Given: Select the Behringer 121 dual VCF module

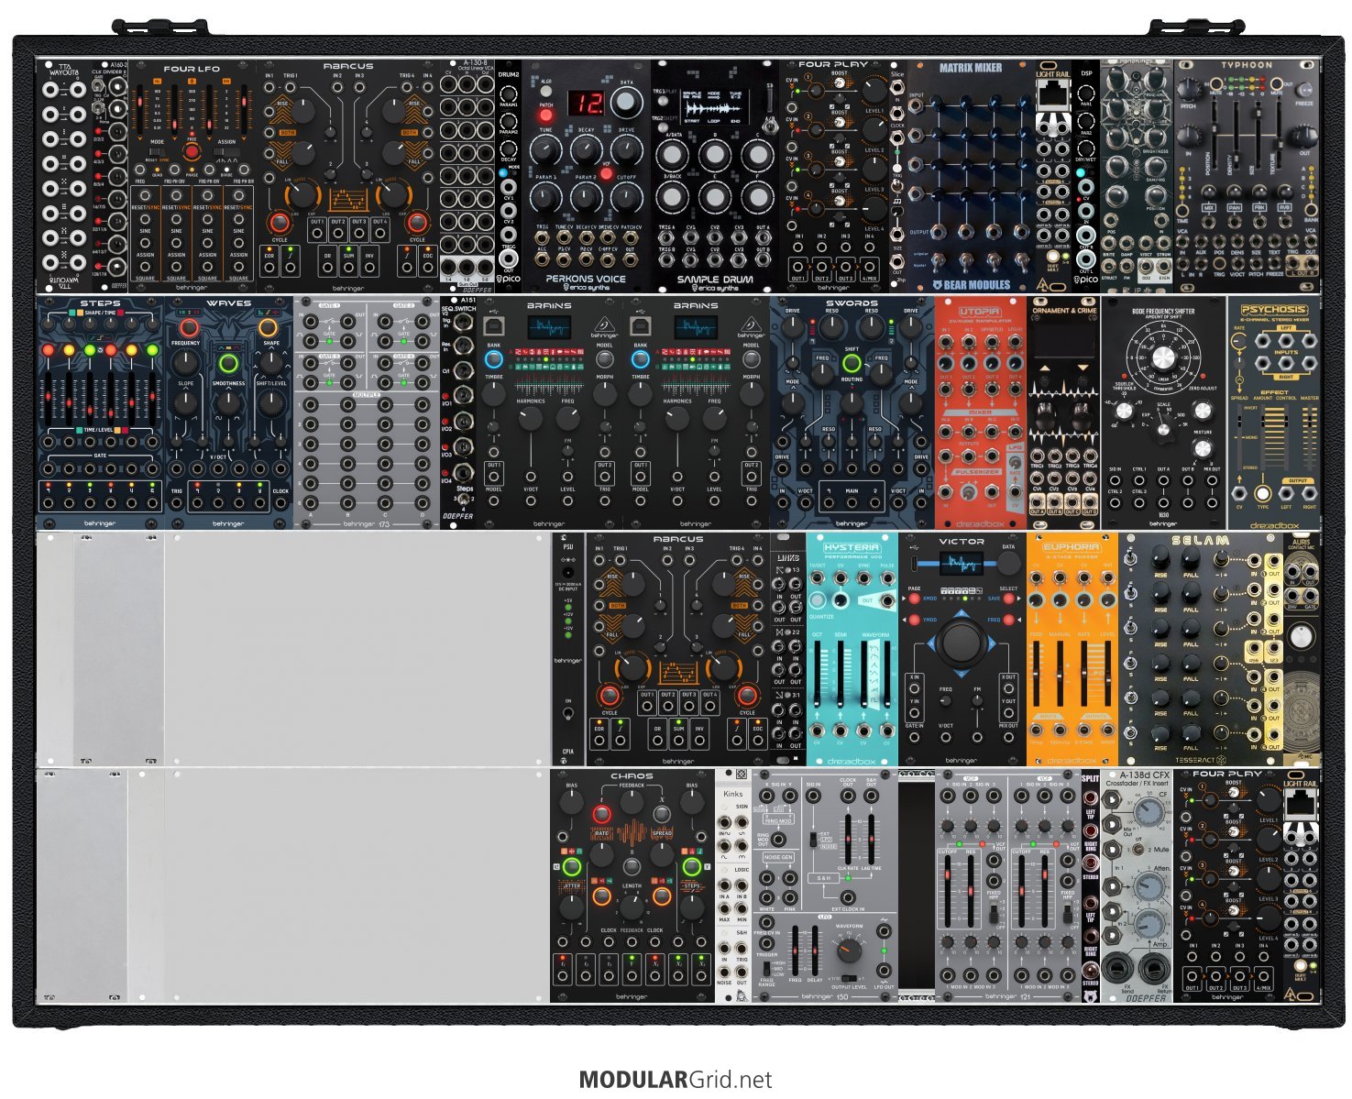Looking at the screenshot, I should [x=1007, y=885].
